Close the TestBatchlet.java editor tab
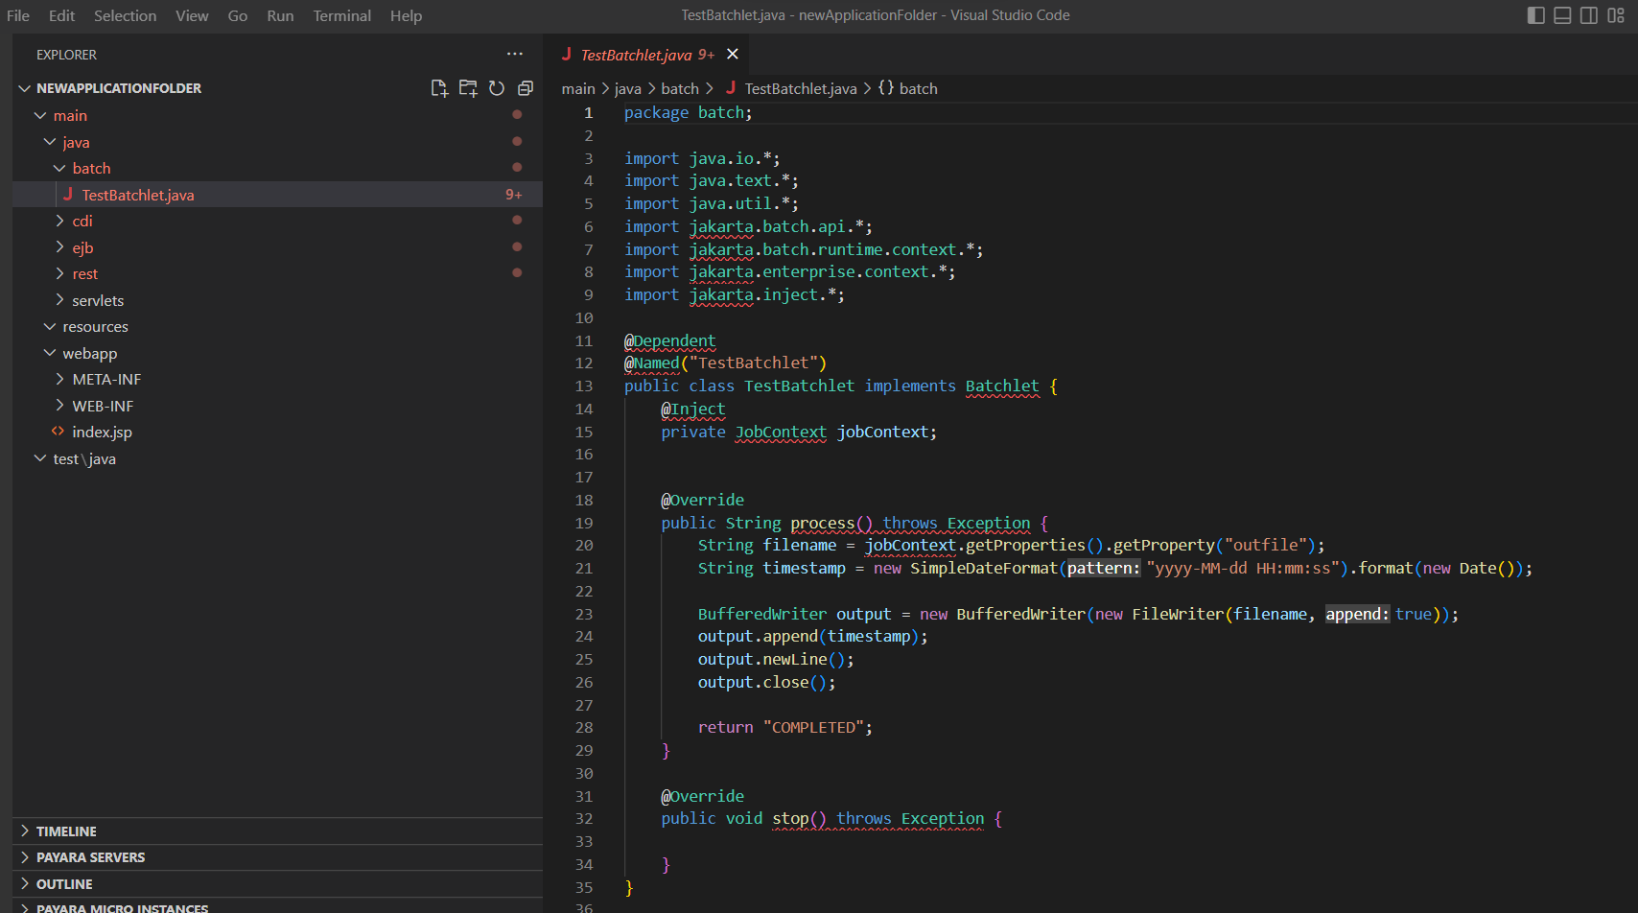This screenshot has height=913, width=1638. click(x=733, y=55)
